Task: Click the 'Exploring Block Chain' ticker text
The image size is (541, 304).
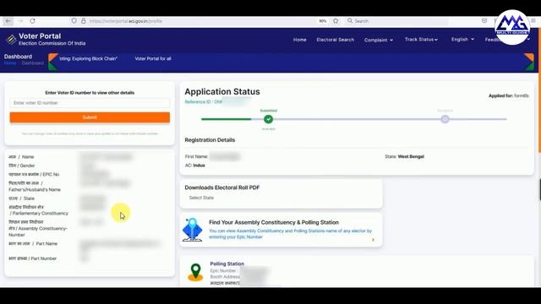Action: click(x=88, y=58)
